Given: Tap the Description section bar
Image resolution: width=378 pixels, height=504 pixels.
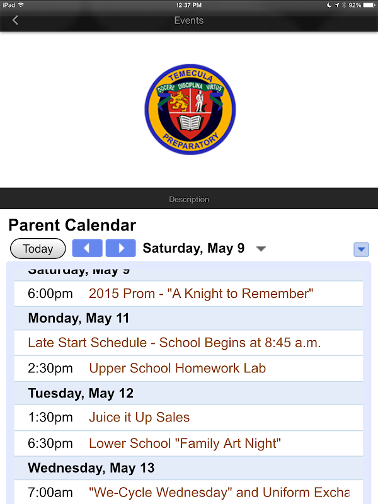Looking at the screenshot, I should 189,199.
